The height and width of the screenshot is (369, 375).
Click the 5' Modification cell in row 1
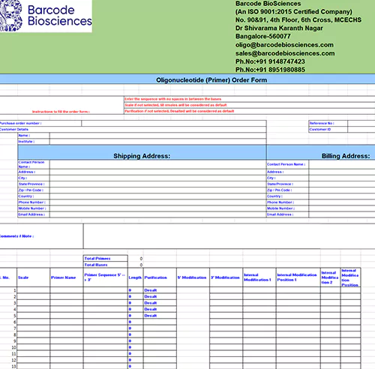pyautogui.click(x=193, y=290)
